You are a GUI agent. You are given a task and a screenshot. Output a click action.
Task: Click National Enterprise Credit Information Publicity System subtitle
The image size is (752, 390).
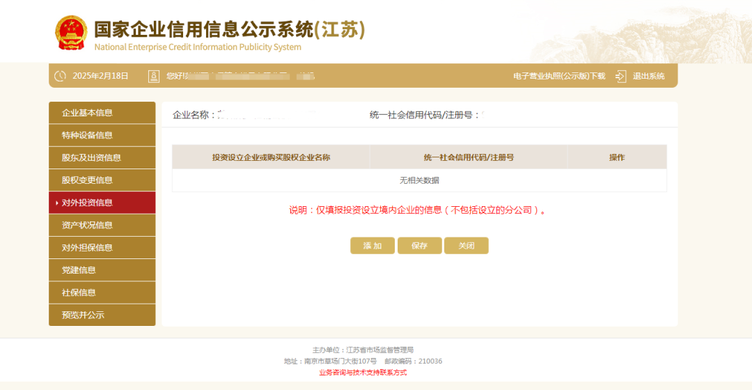click(198, 47)
